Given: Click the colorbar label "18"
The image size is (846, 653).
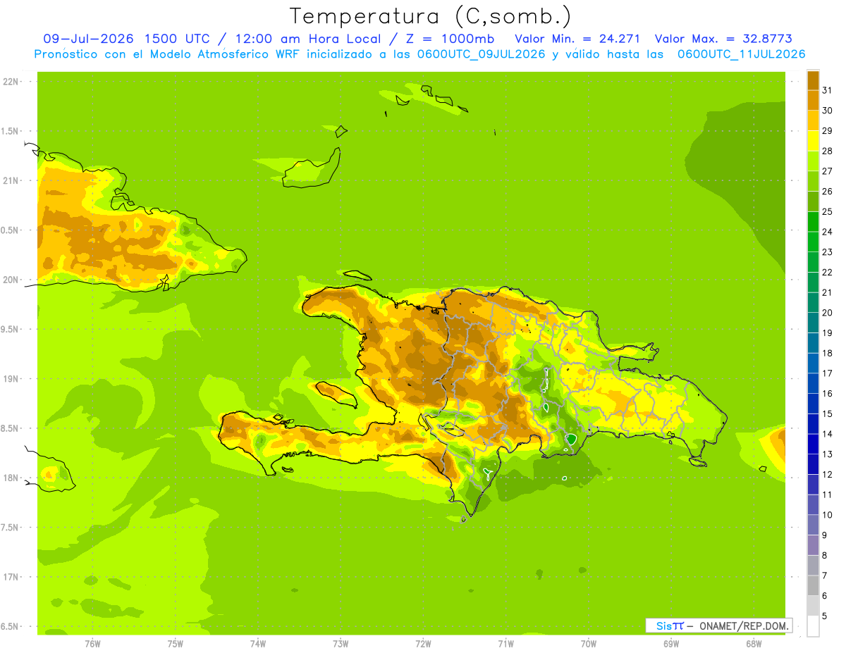Looking at the screenshot, I should tap(828, 353).
